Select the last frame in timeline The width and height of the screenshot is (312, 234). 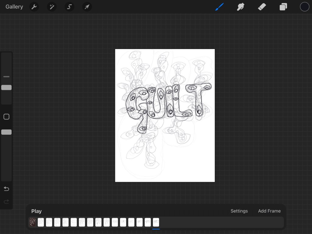click(x=156, y=222)
